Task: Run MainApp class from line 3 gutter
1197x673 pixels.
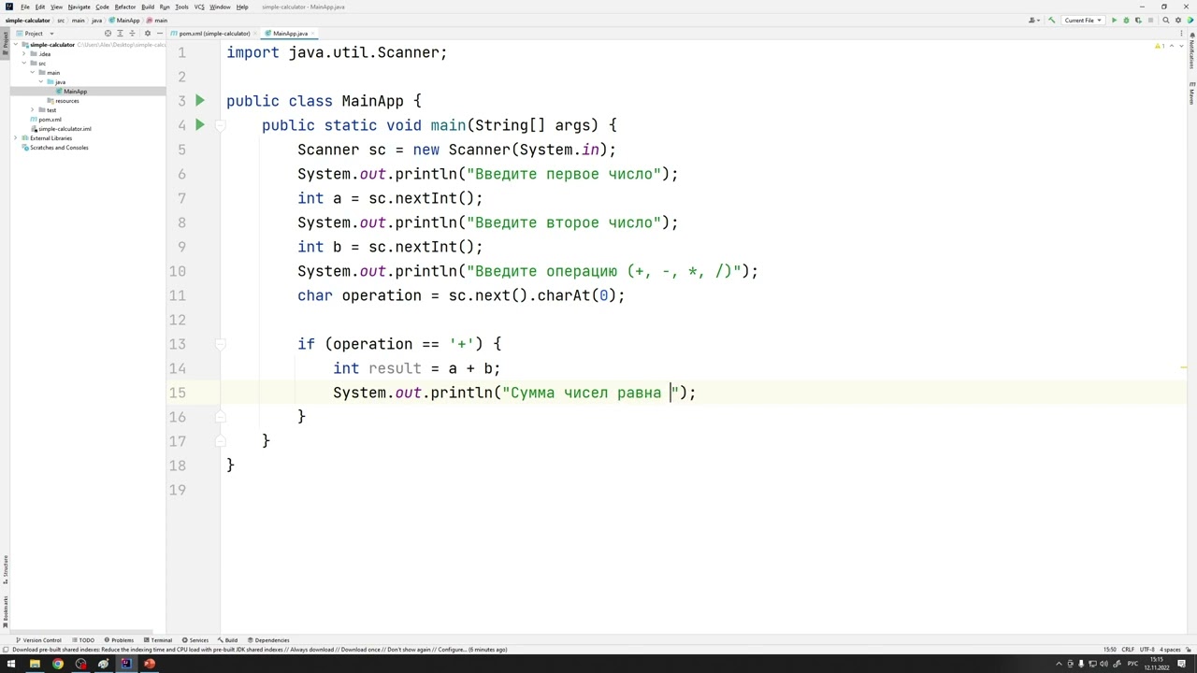Action: click(199, 101)
